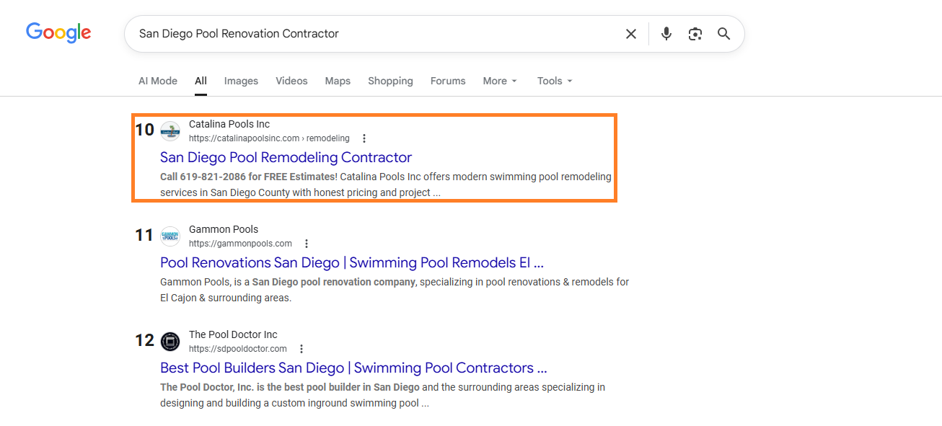Click into the Google search input field
Screen dimensions: 942x426
[375, 34]
